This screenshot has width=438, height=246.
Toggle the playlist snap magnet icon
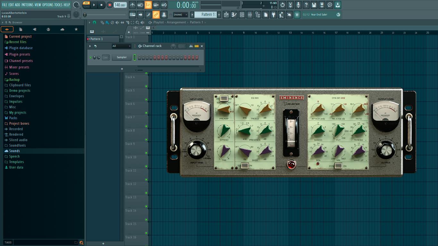tap(94, 22)
